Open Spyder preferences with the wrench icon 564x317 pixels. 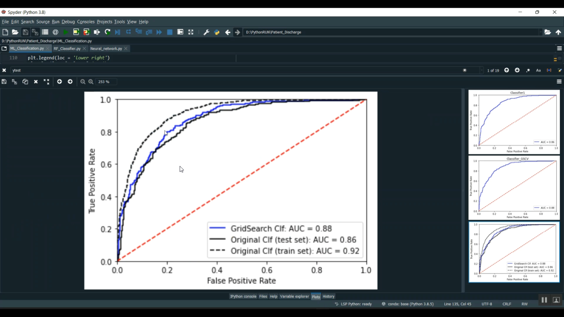(206, 32)
